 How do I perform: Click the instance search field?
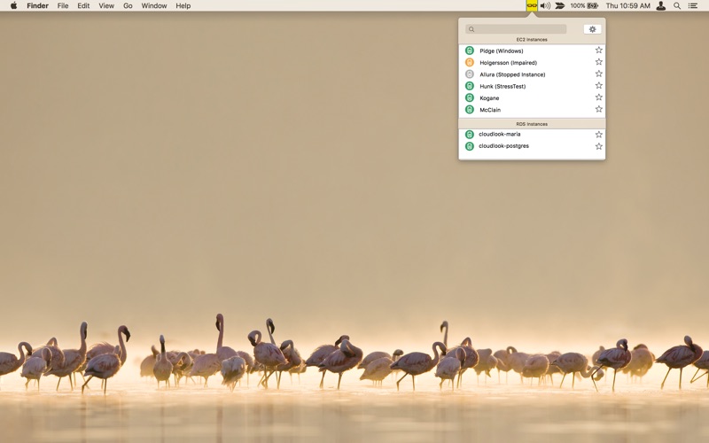click(x=516, y=29)
